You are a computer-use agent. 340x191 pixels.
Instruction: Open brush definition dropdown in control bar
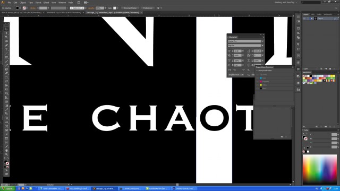[86, 8]
